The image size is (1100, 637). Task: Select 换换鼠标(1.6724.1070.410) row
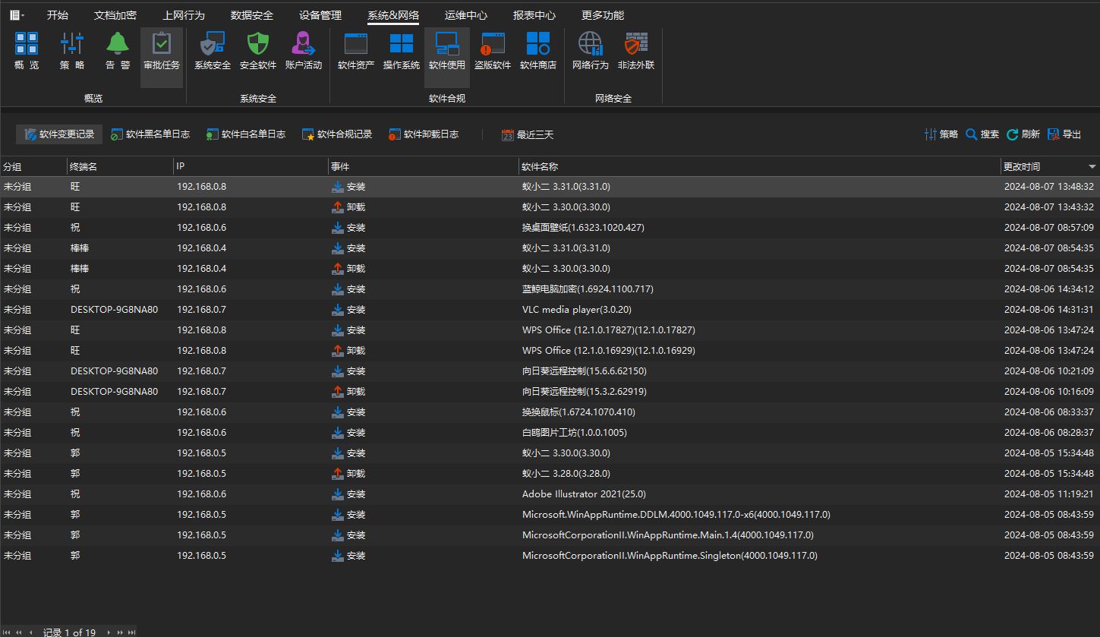[x=550, y=412]
